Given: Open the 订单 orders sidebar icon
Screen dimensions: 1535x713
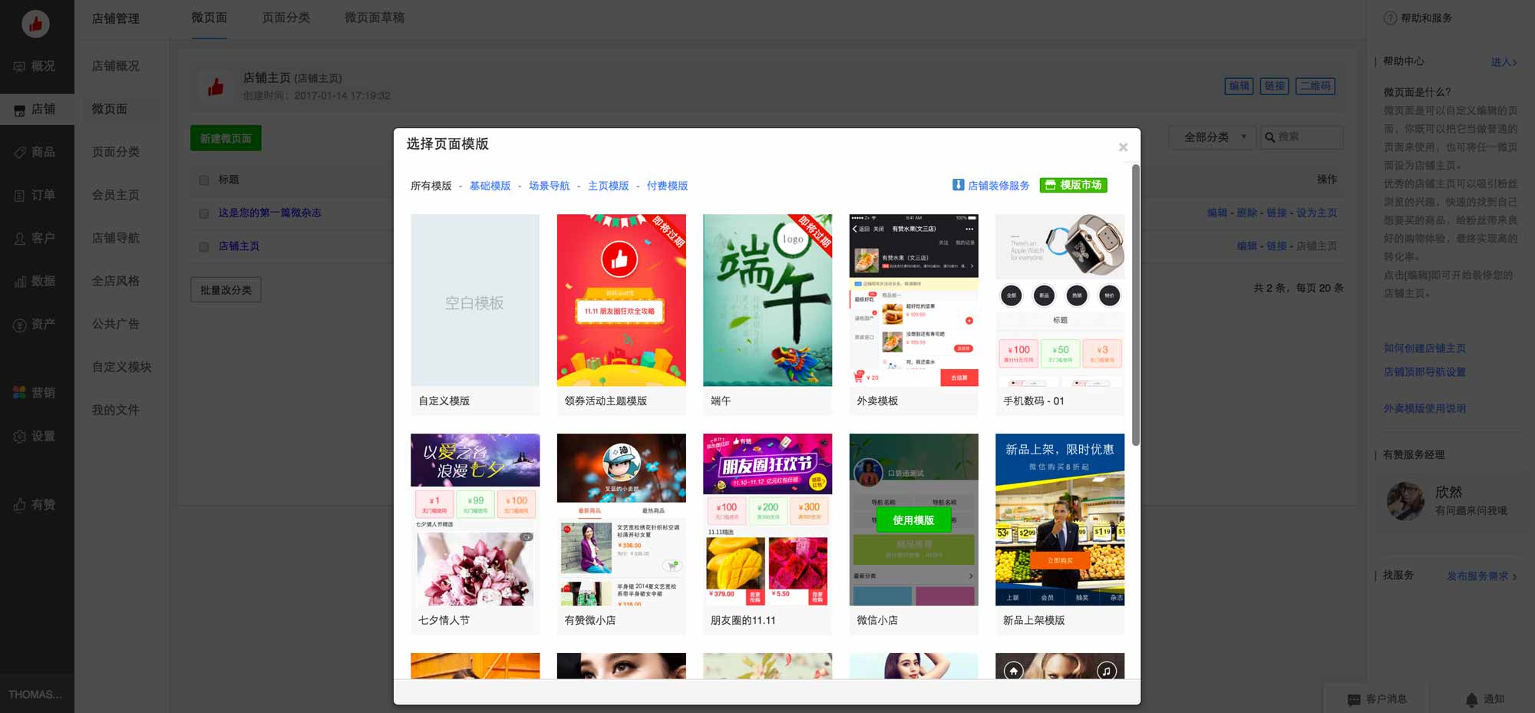Looking at the screenshot, I should tap(20, 196).
